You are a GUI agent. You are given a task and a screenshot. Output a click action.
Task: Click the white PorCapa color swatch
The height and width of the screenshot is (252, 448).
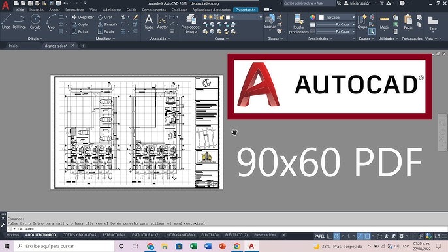point(321,18)
